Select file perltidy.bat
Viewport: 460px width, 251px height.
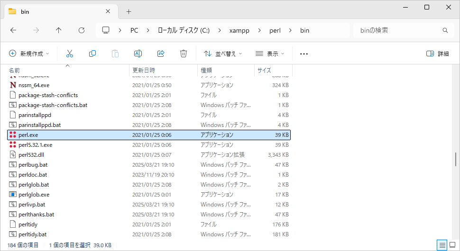[x=149, y=234]
